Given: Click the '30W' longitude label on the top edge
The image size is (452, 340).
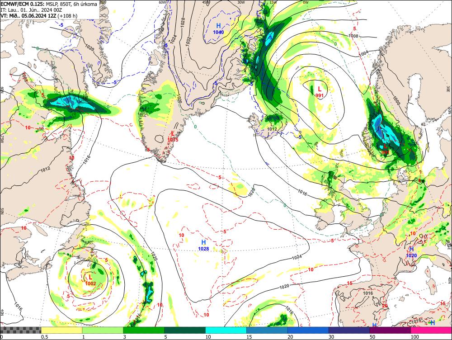Looking at the screenshot, I should [x=241, y=2].
